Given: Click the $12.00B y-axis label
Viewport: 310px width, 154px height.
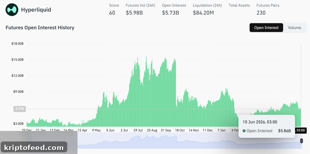Looking at the screenshot, I should tap(18, 76).
